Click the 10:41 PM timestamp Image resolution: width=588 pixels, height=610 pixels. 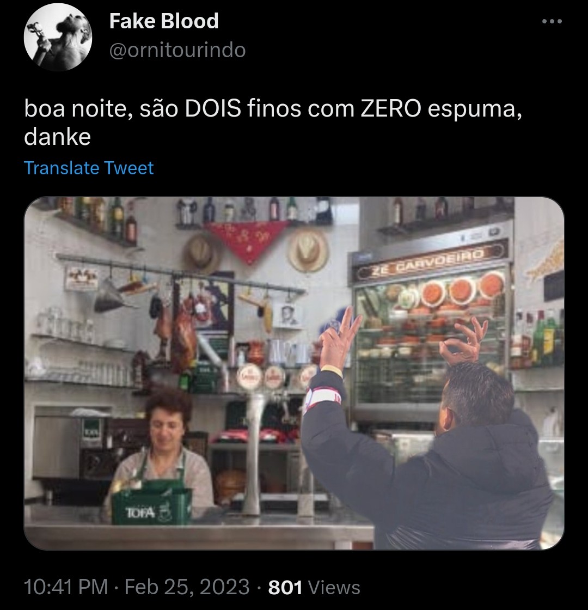pos(66,587)
